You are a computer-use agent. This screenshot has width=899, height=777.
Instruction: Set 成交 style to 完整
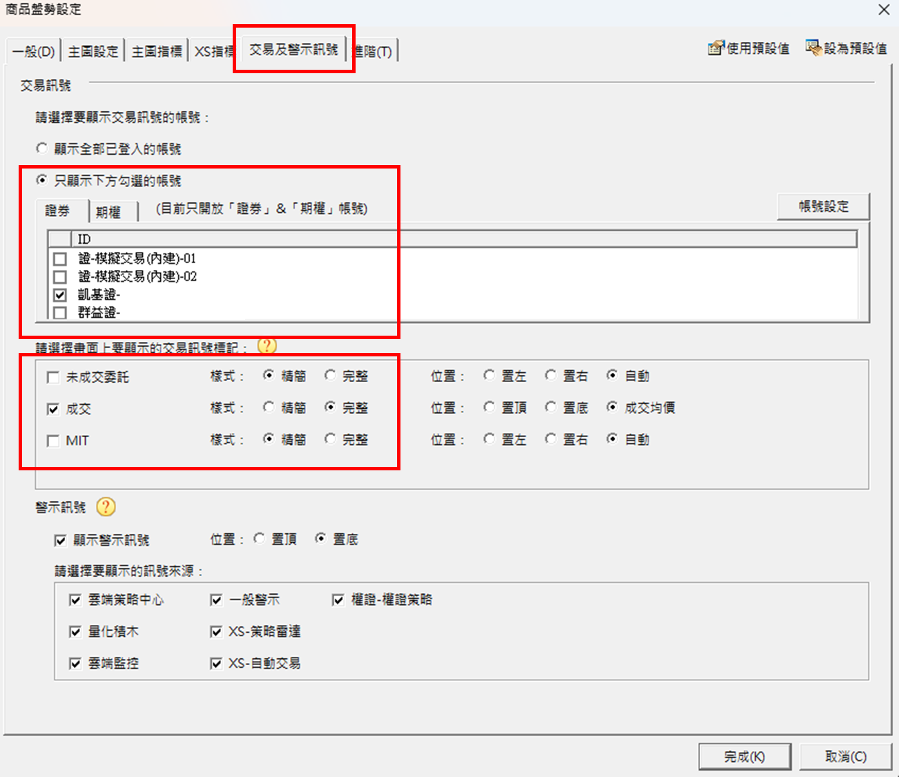[330, 407]
